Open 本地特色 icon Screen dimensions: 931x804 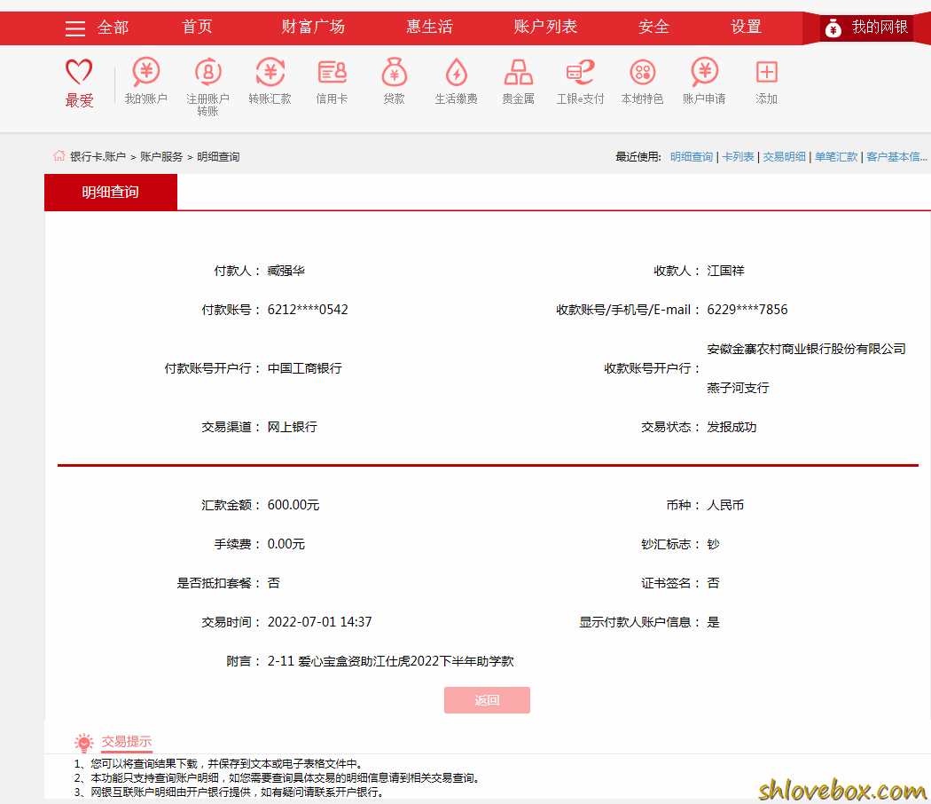pos(643,72)
